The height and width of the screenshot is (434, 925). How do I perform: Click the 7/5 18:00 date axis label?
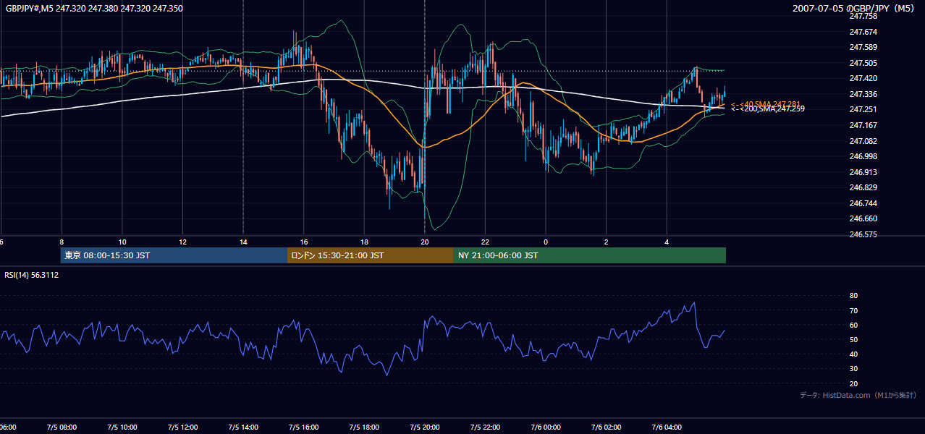pos(364,427)
